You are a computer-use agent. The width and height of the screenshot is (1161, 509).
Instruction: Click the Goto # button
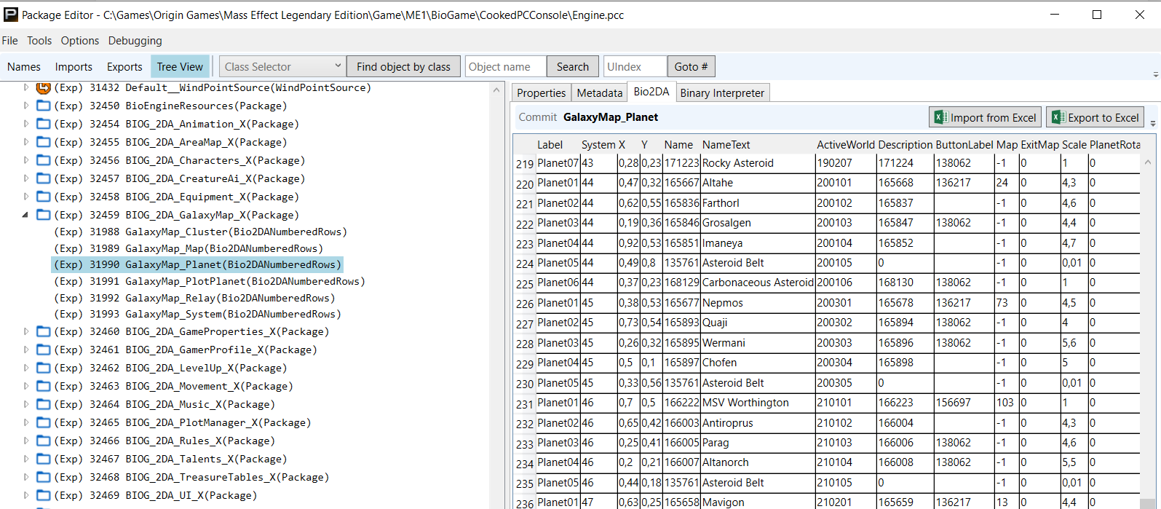691,66
